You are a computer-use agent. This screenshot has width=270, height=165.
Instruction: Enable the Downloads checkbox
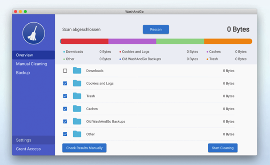point(65,71)
